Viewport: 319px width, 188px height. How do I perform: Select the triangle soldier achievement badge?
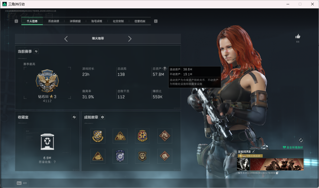120,136
